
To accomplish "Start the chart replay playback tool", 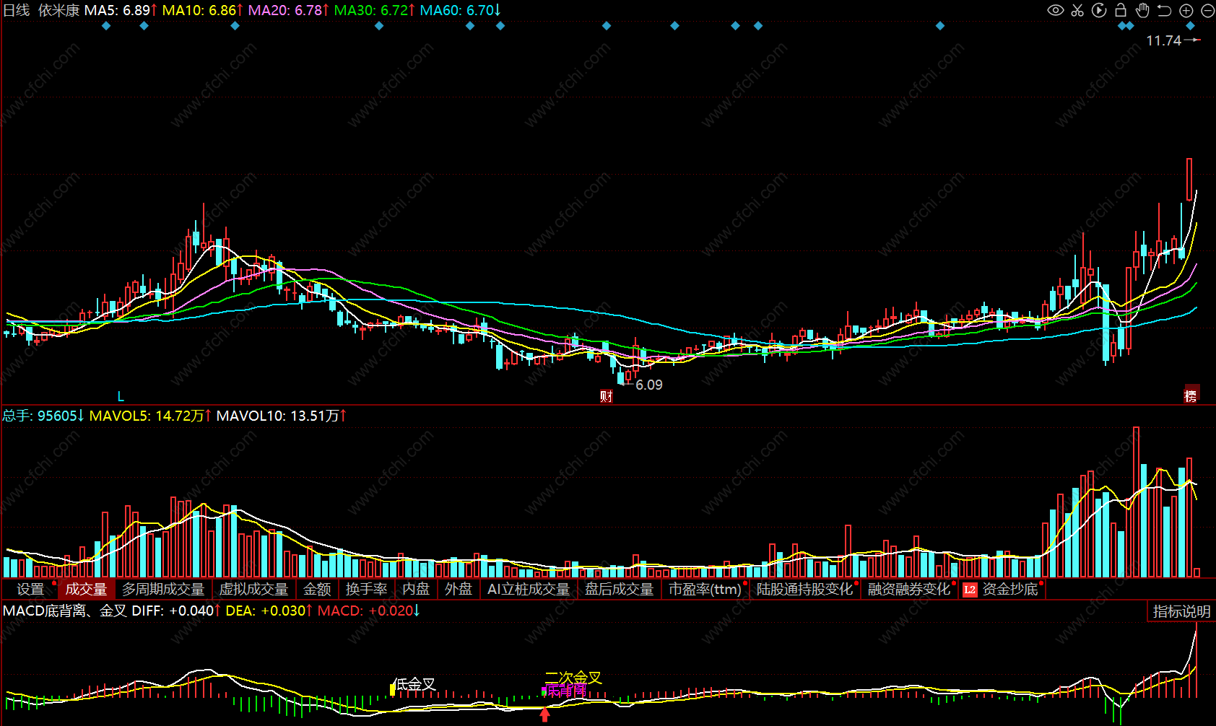I will point(1099,10).
